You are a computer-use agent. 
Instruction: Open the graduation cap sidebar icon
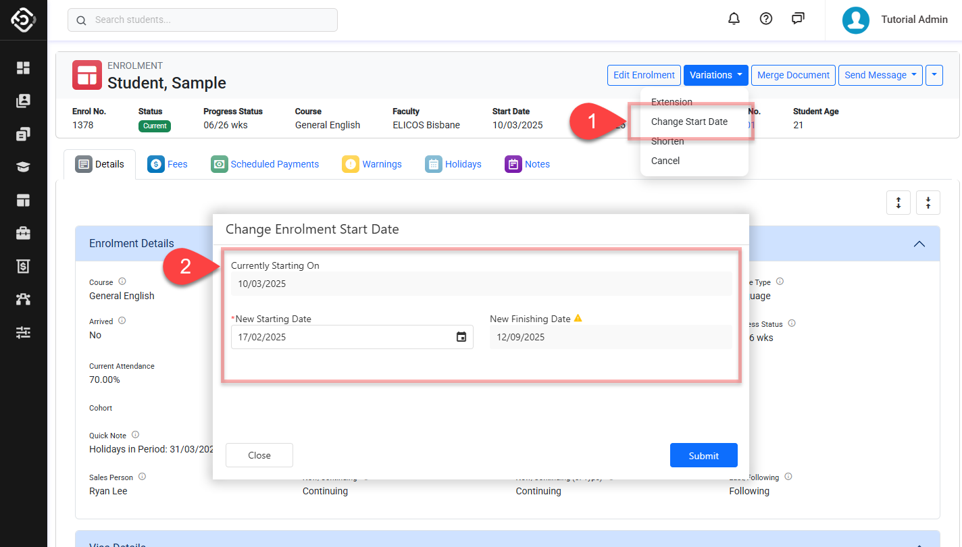[24, 167]
